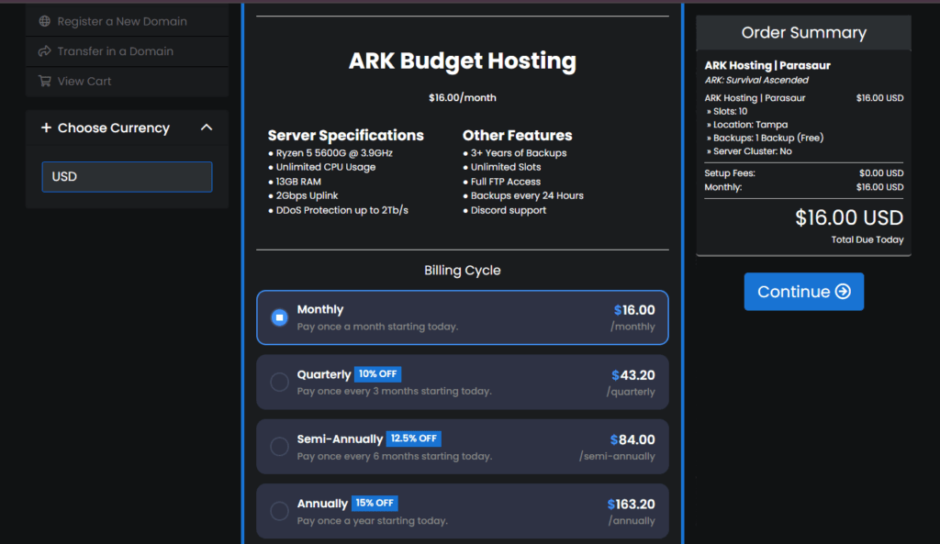This screenshot has height=544, width=940.
Task: Click the 12.5% OFF badge on Semi-Annually
Action: click(414, 439)
